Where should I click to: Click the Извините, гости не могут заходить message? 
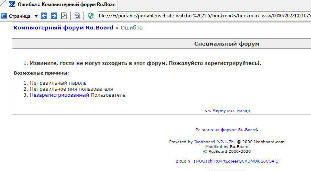146,63
